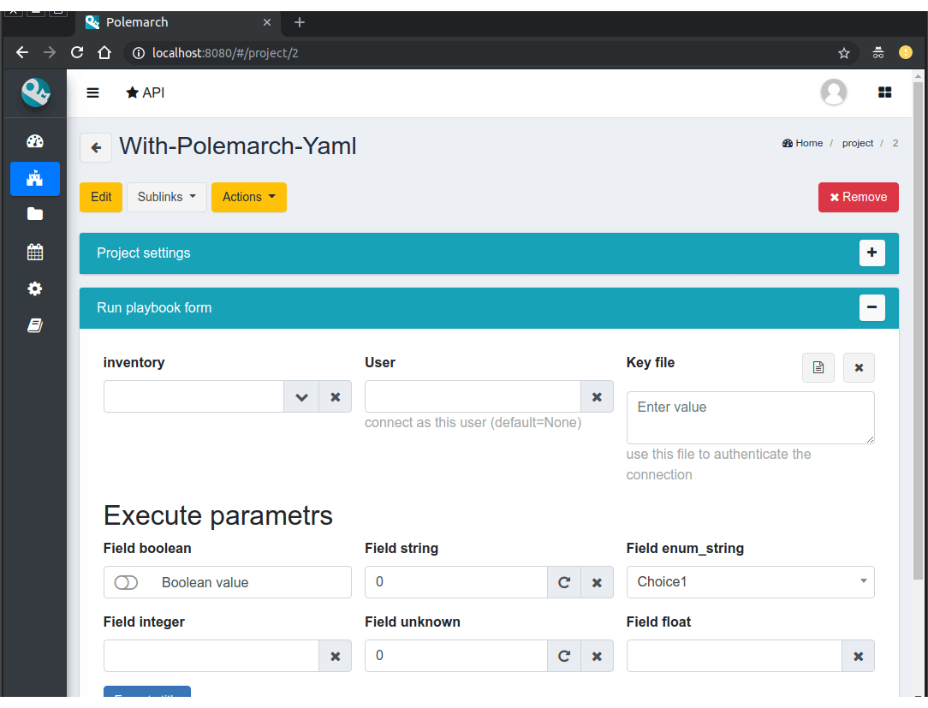Go to the browser home page
This screenshot has width=928, height=708.
104,53
